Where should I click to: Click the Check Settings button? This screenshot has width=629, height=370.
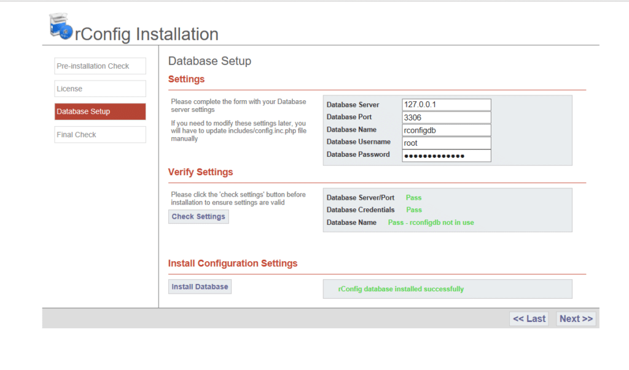(x=198, y=217)
